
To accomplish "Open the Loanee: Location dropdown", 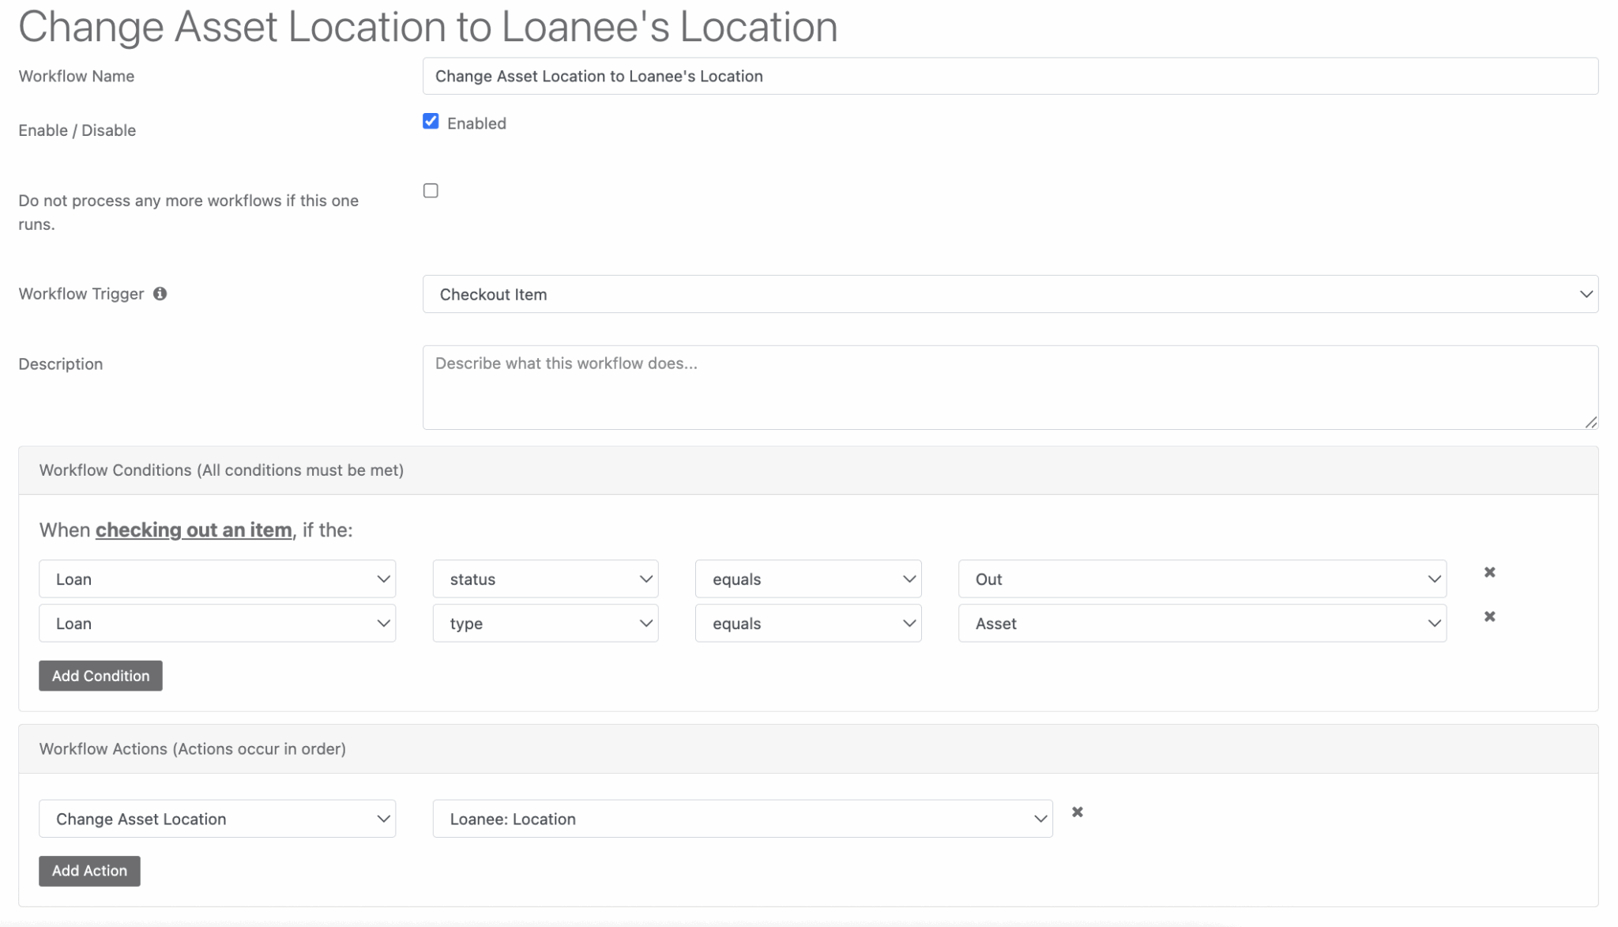I will point(741,819).
